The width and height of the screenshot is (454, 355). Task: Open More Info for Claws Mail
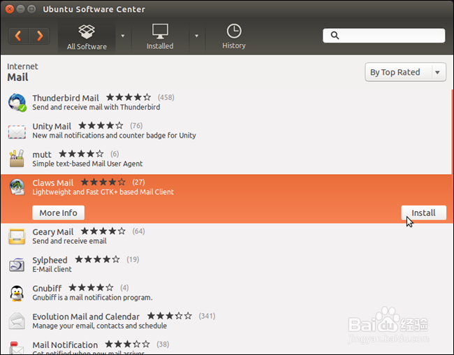pyautogui.click(x=58, y=213)
